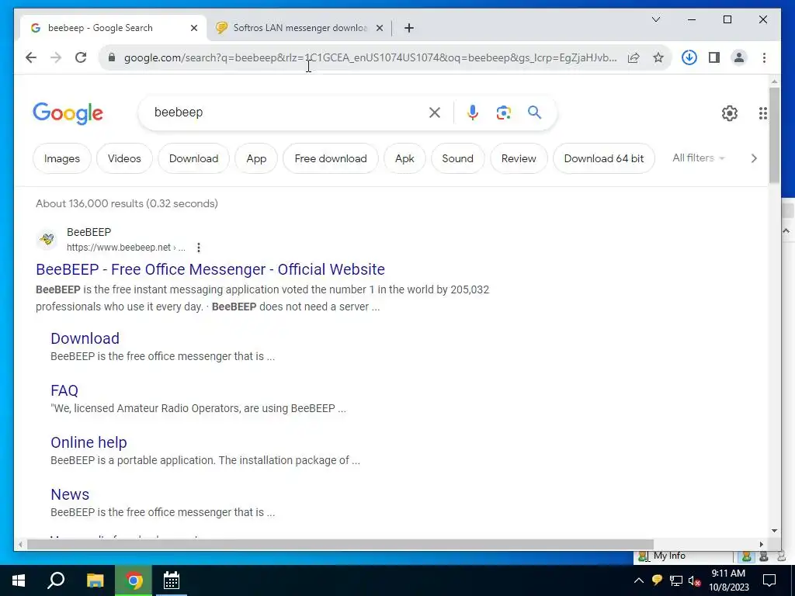
Task: Open BeeBEEP Official Website result
Action: tap(210, 269)
